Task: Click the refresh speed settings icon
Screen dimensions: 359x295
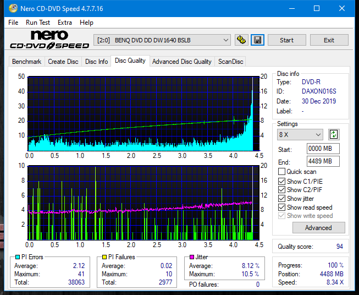Action: point(334,134)
